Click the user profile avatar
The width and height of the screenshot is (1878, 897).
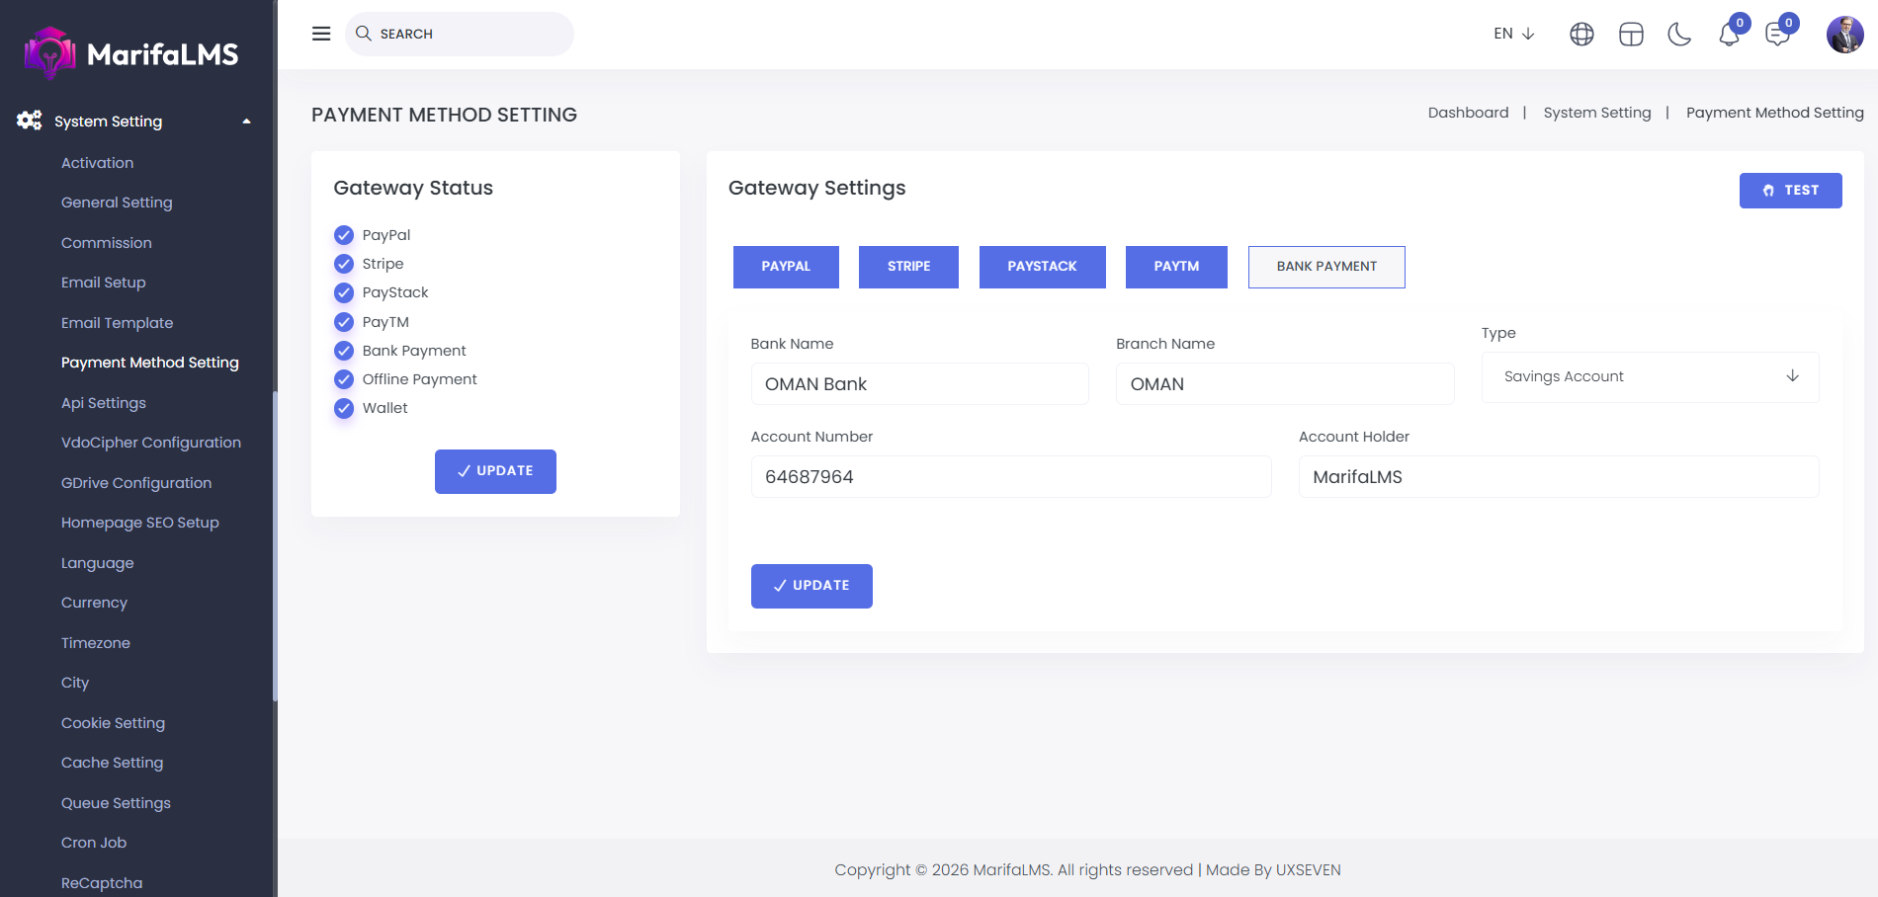1844,35
